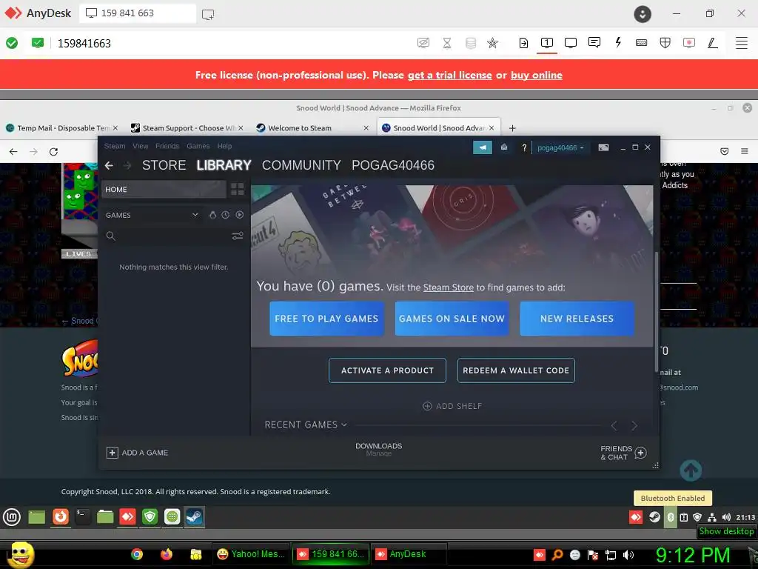758x569 pixels.
Task: Start AnyDesk session recording icon
Action: click(x=689, y=42)
